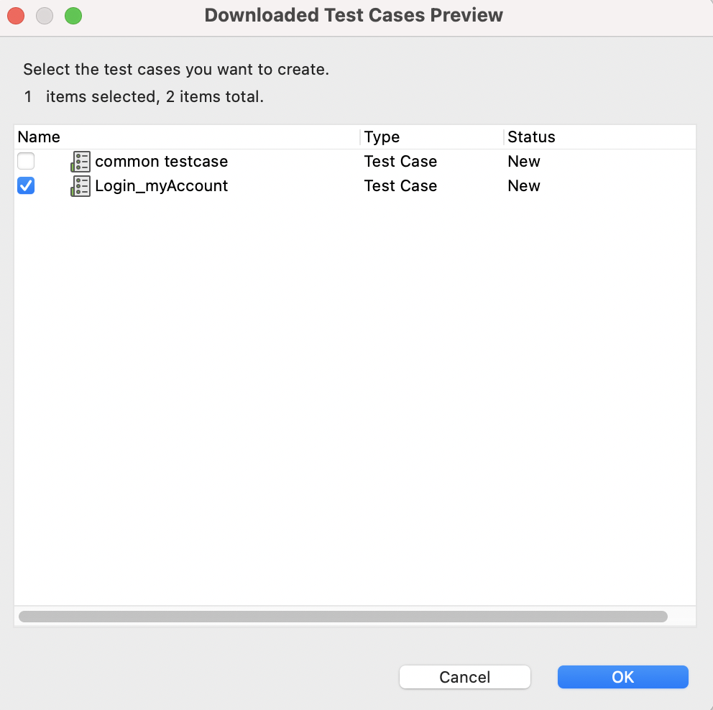Viewport: 713px width, 710px height.
Task: Click the Status column header
Action: [x=531, y=137]
